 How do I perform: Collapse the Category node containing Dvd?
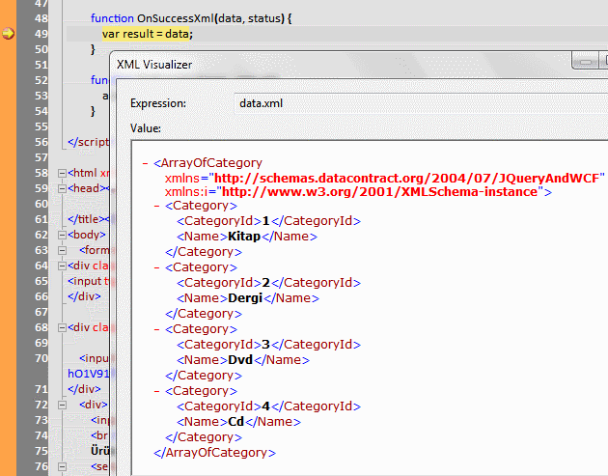tap(157, 329)
